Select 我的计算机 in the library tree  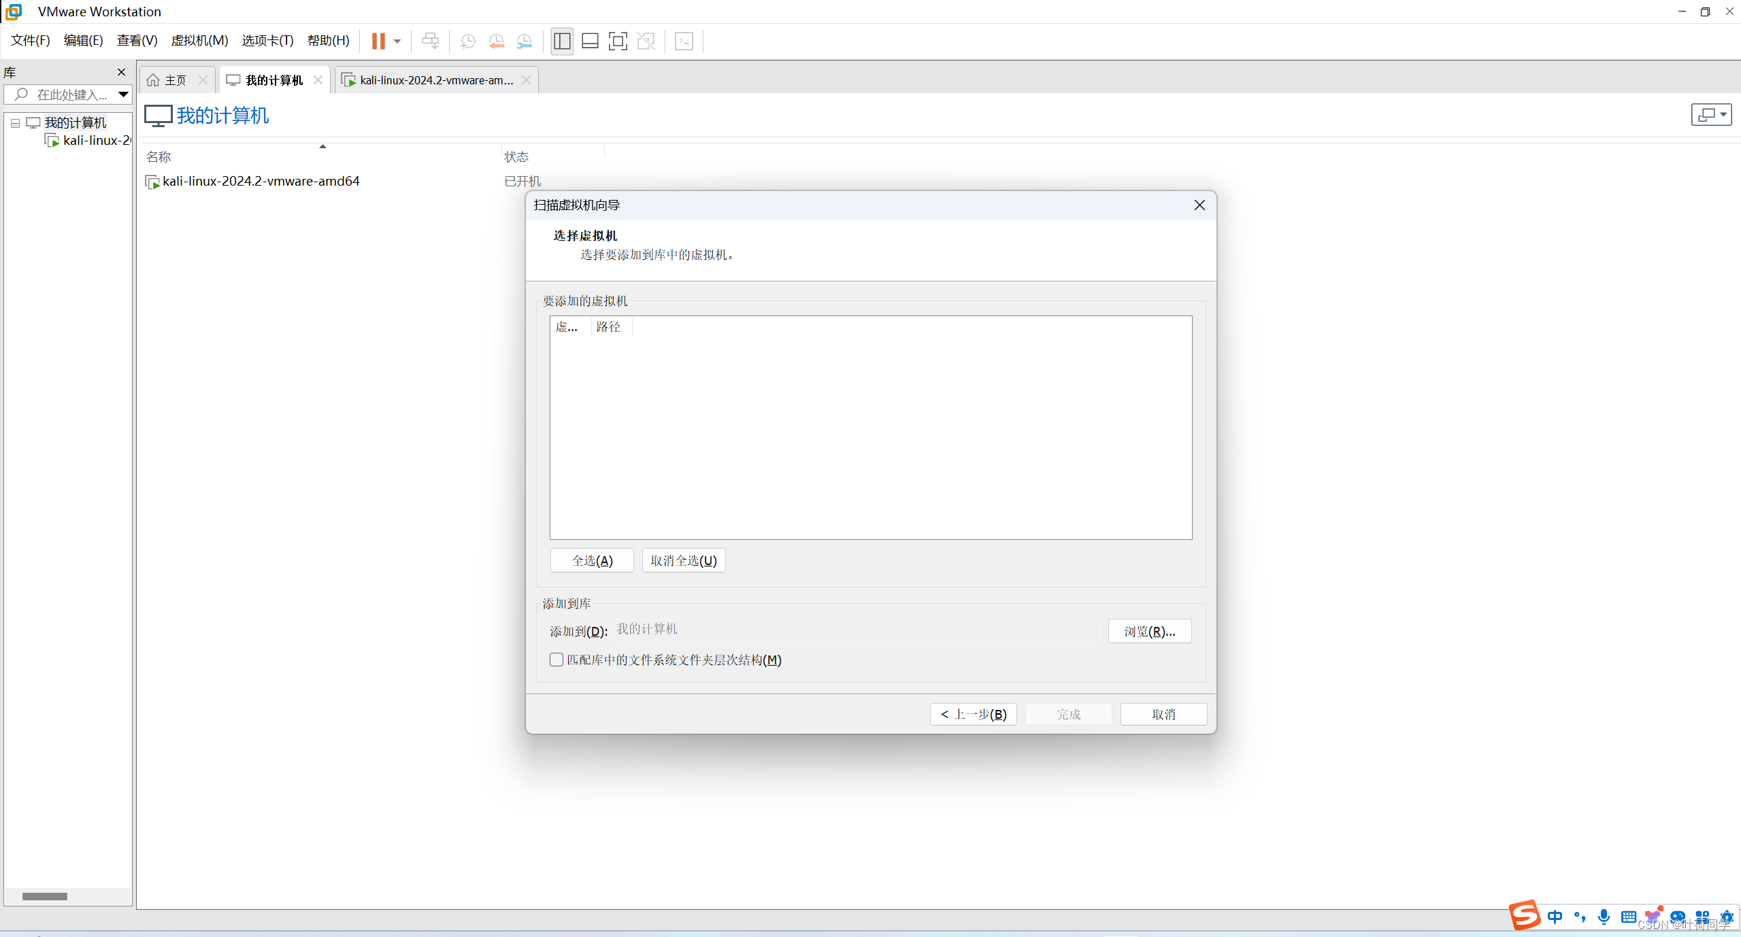pyautogui.click(x=76, y=123)
